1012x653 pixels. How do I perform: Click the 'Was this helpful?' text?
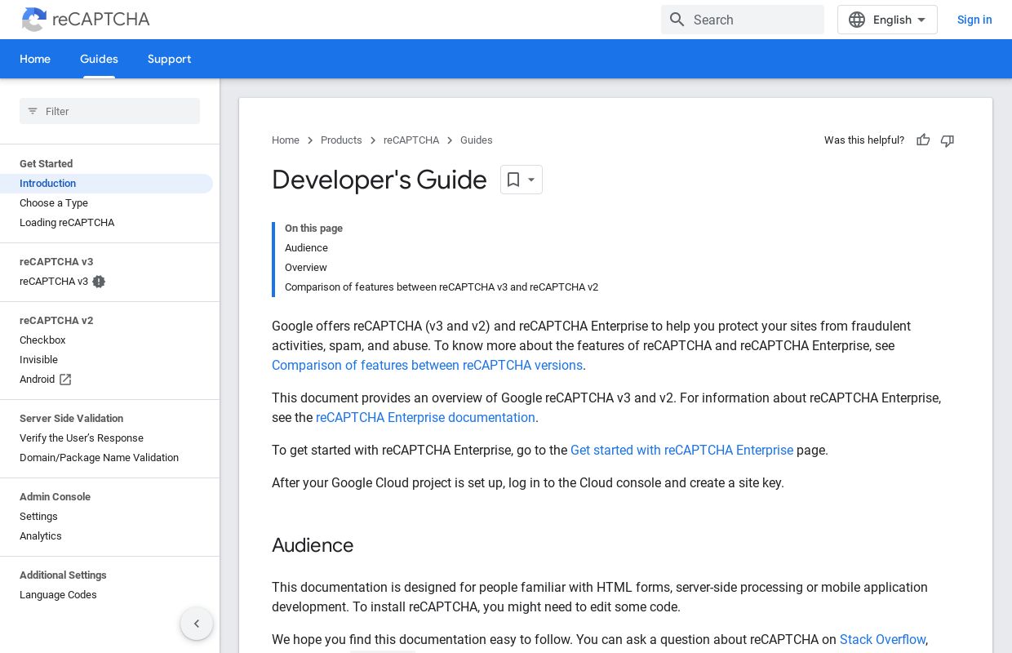pos(864,140)
